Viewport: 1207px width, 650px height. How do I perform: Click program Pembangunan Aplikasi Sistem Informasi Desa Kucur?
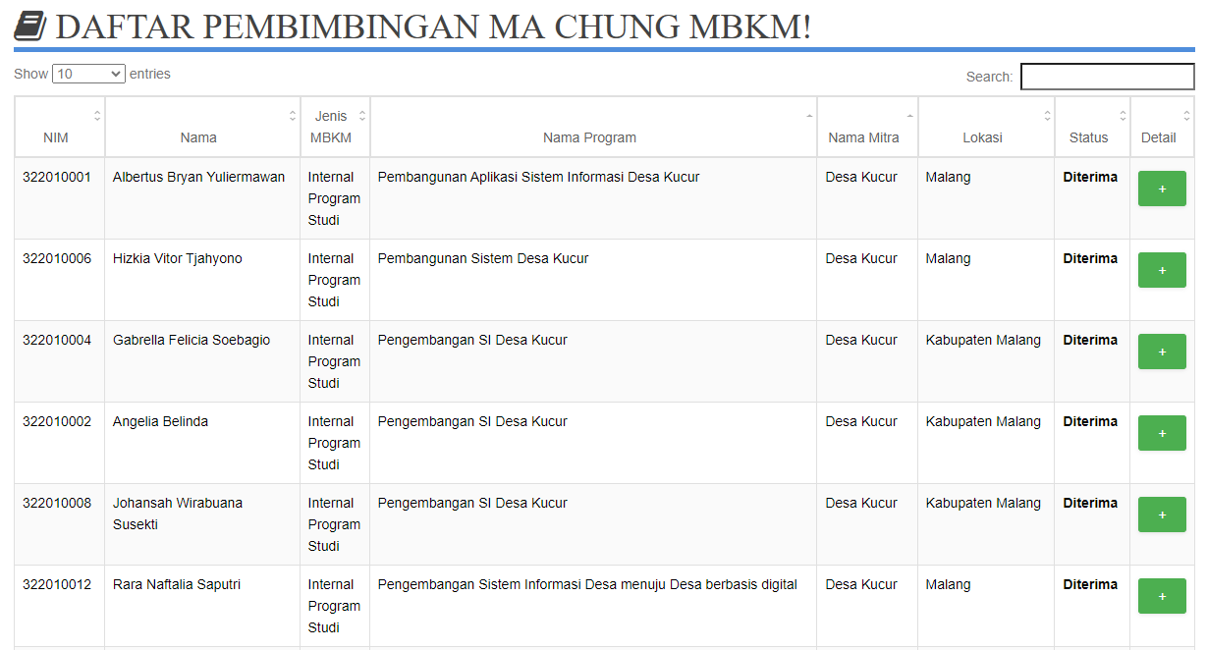[x=539, y=178]
